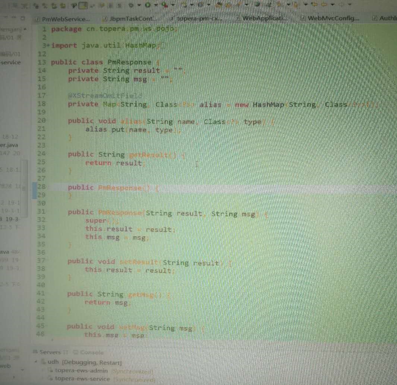
Task: Click the Console view tab
Action: tap(88, 352)
